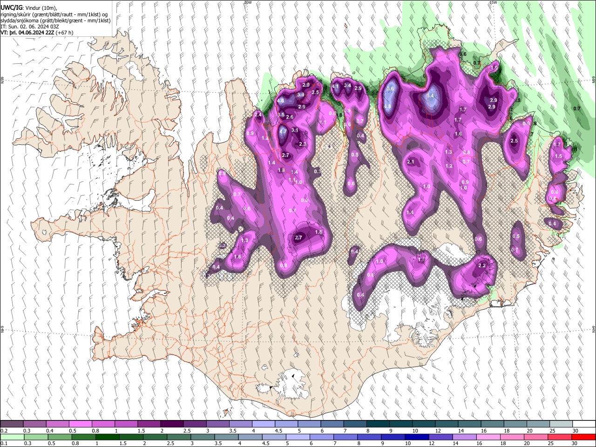Click the 2.4 snowfall value on the map
This screenshot has width=596, height=447.
pyautogui.click(x=258, y=115)
